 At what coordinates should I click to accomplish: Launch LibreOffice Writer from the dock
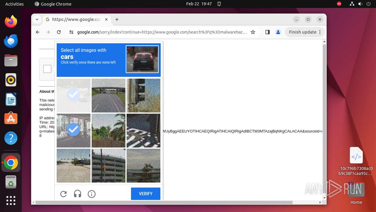[11, 99]
